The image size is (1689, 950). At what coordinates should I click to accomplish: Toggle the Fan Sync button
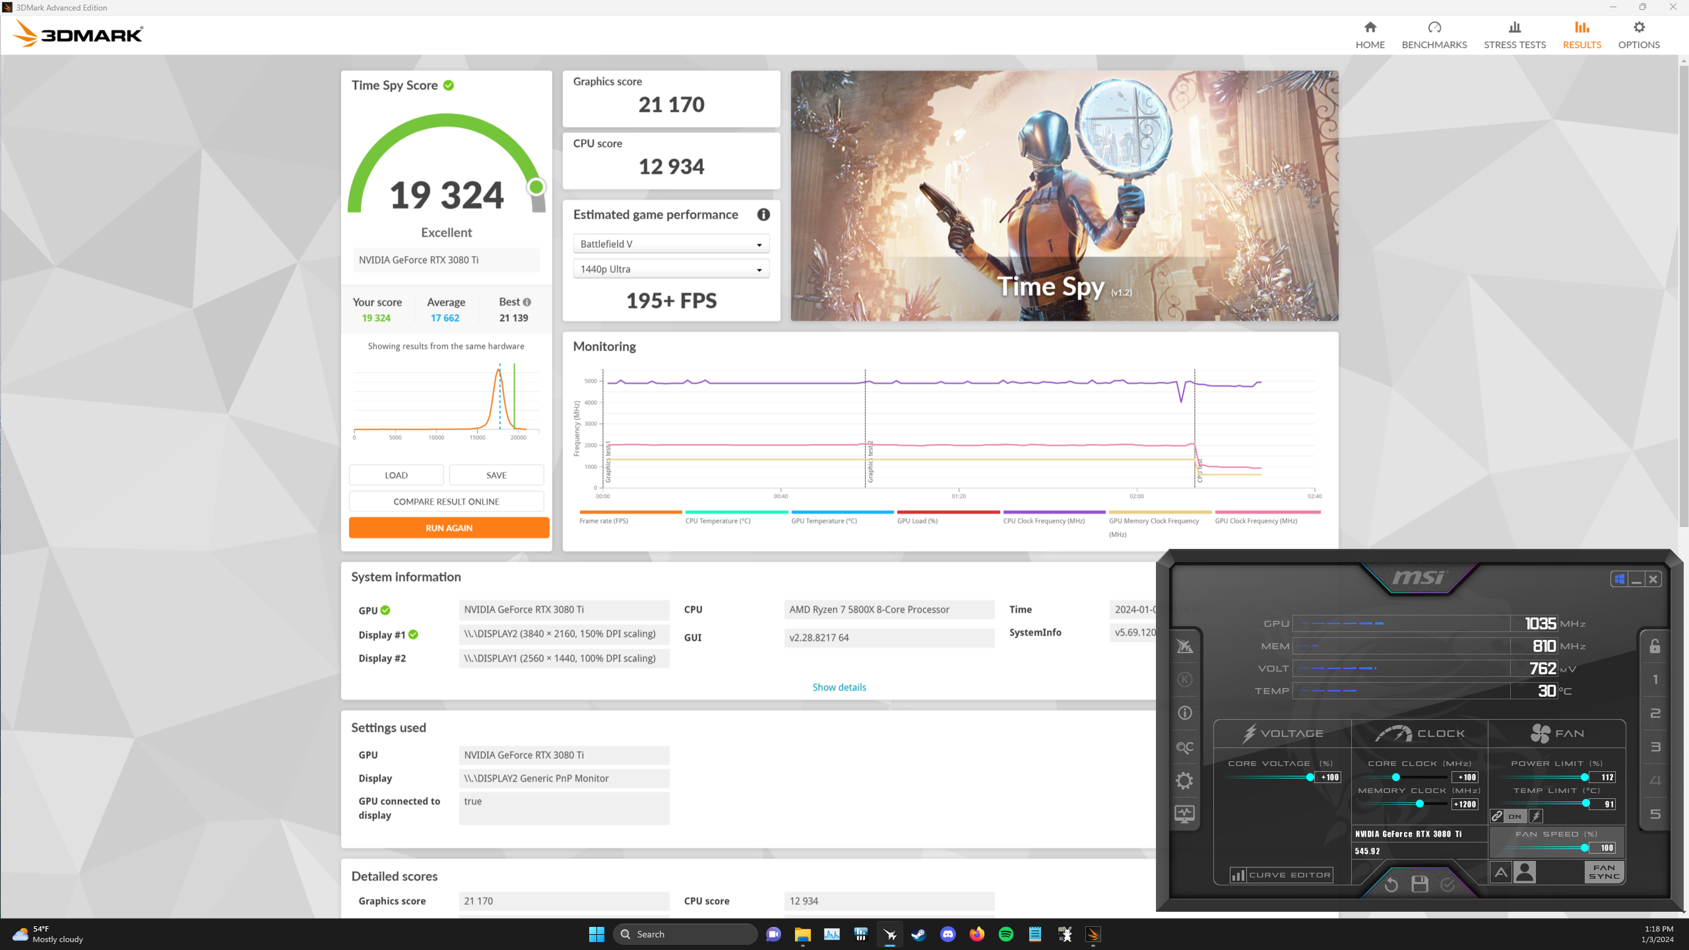tap(1604, 872)
